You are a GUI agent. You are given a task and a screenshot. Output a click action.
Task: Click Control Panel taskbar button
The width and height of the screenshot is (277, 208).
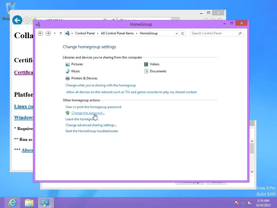[45, 203]
